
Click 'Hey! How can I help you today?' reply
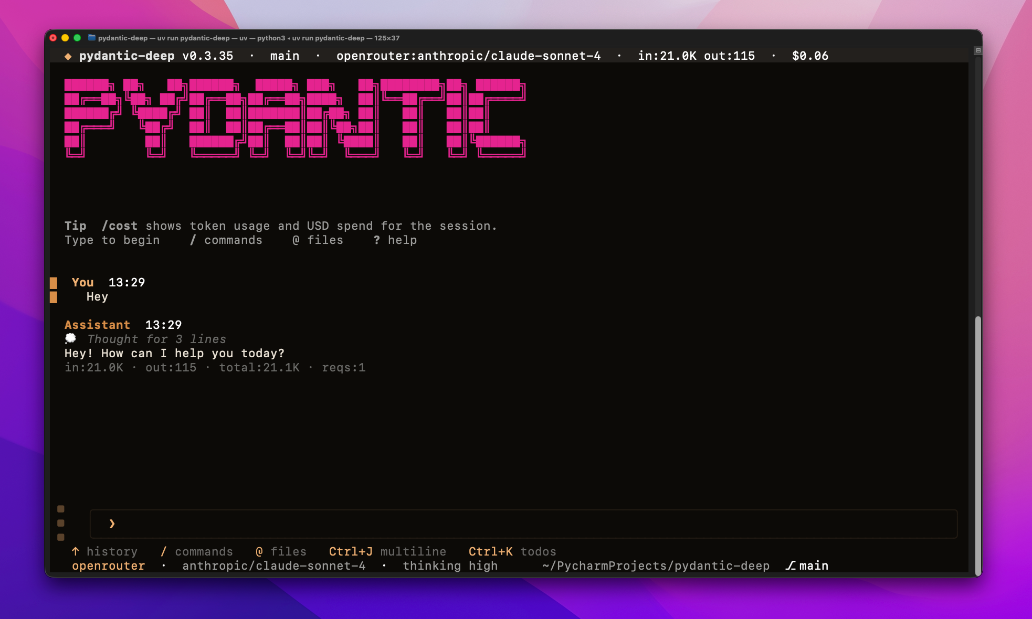coord(174,353)
